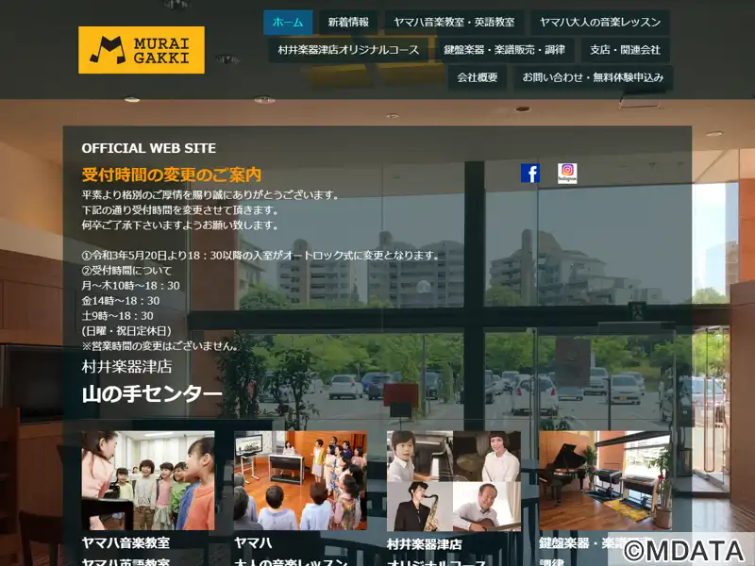Select 村井楽器津店オリジナルコース menu item

[348, 50]
